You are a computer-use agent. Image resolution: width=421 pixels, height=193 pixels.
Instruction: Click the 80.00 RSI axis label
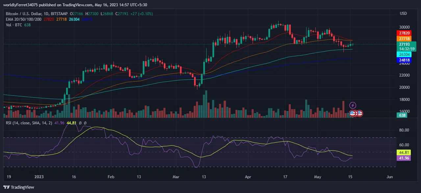pyautogui.click(x=404, y=130)
